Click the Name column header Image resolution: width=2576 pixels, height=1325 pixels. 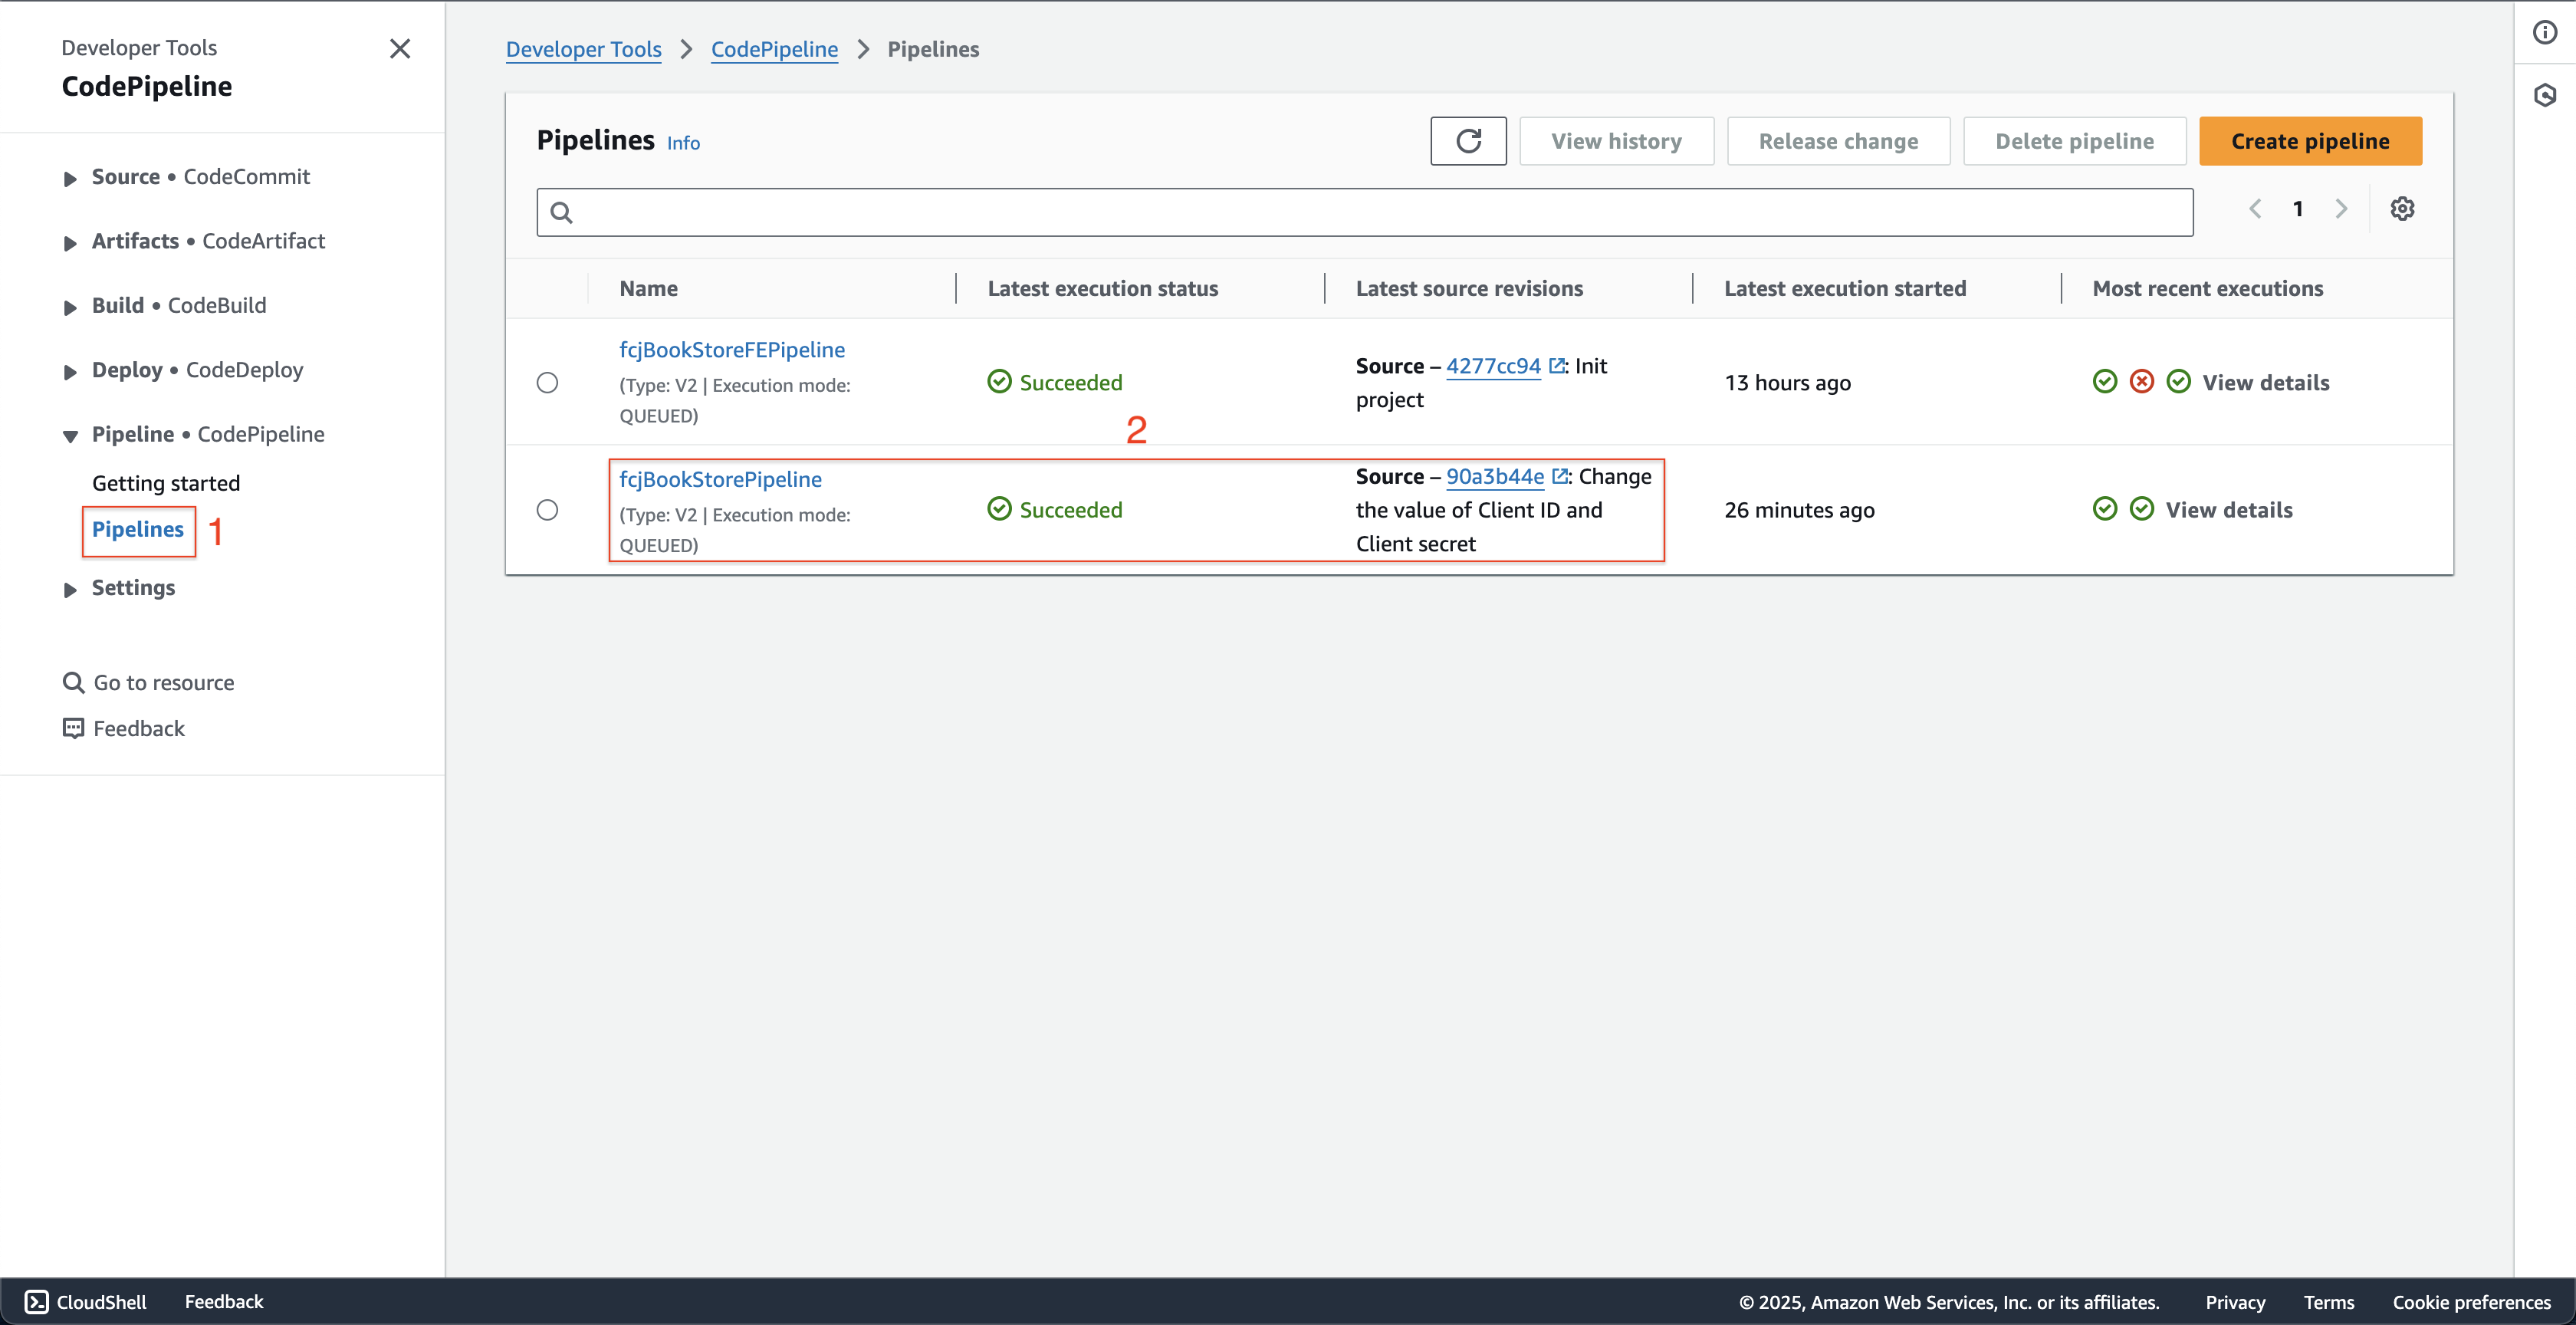tap(648, 288)
